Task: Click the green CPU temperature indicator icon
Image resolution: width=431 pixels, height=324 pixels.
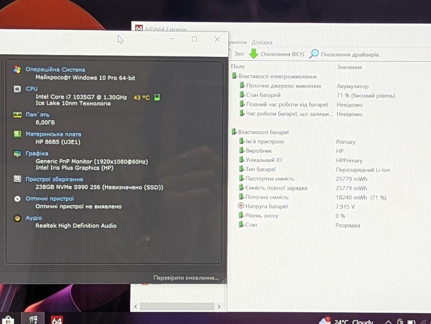Action: [x=157, y=97]
